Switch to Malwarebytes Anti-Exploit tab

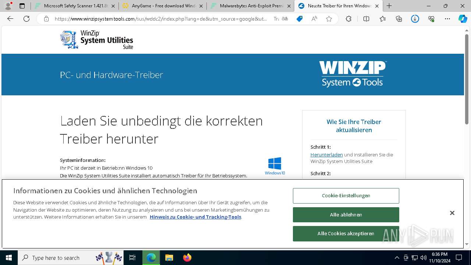251,6
